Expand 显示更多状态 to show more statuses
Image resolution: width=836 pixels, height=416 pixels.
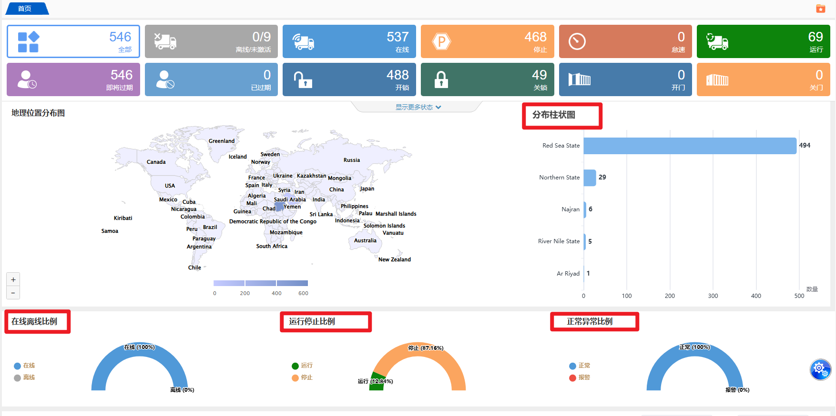418,107
